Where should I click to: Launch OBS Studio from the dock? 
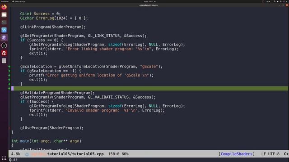click(4, 45)
